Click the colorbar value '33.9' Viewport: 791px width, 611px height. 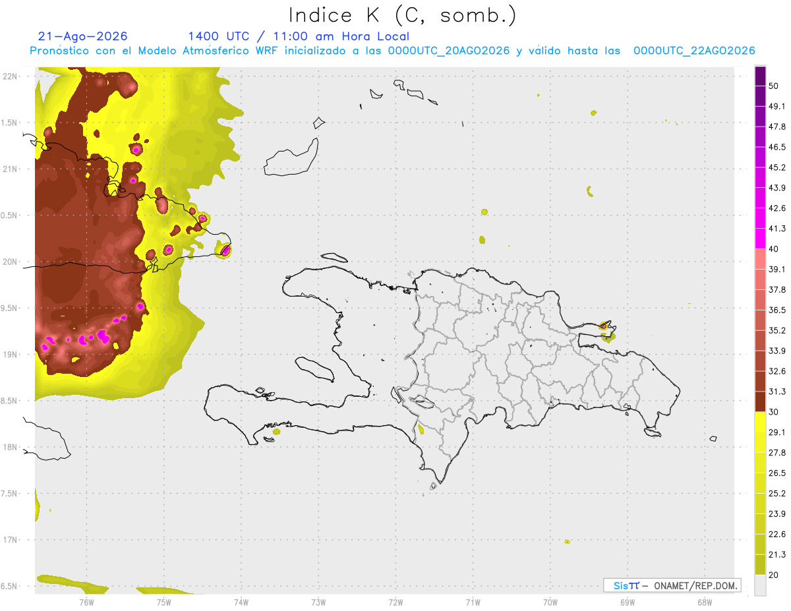click(777, 351)
